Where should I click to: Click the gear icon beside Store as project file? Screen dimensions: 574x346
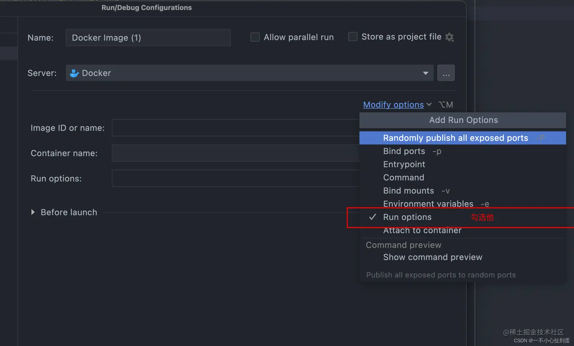pos(449,37)
